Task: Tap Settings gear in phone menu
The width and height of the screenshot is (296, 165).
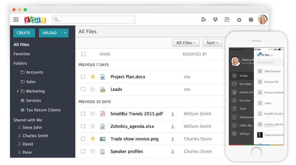Action: coord(234,134)
